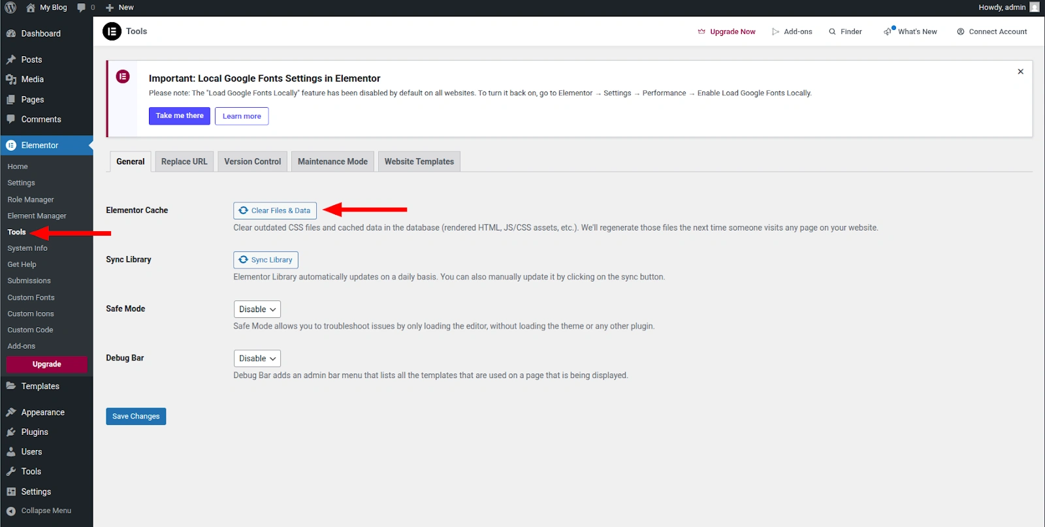1045x527 pixels.
Task: Open the comments bubble icon in admin bar
Action: tap(82, 8)
